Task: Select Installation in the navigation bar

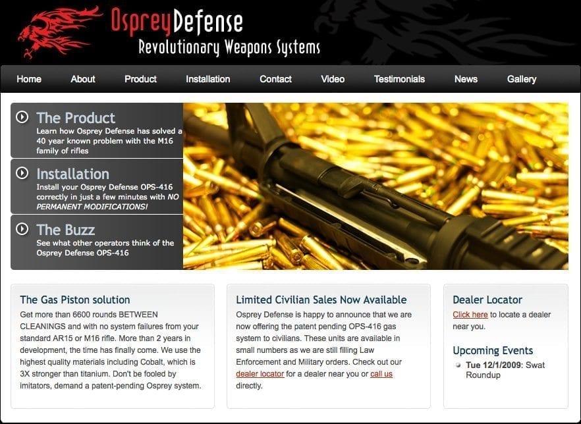Action: [208, 79]
